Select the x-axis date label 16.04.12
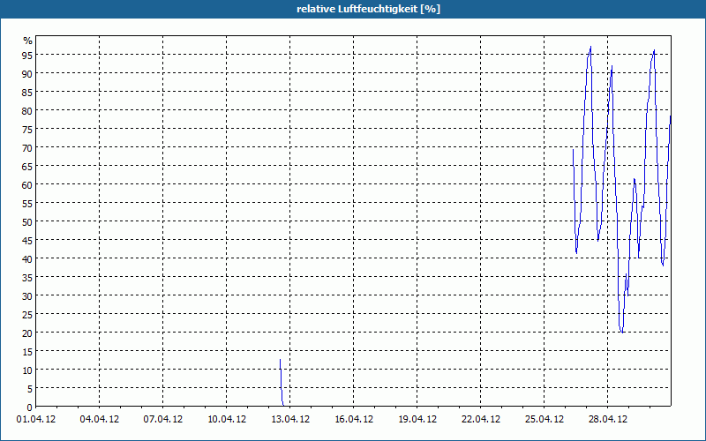The width and height of the screenshot is (706, 441). pos(354,420)
